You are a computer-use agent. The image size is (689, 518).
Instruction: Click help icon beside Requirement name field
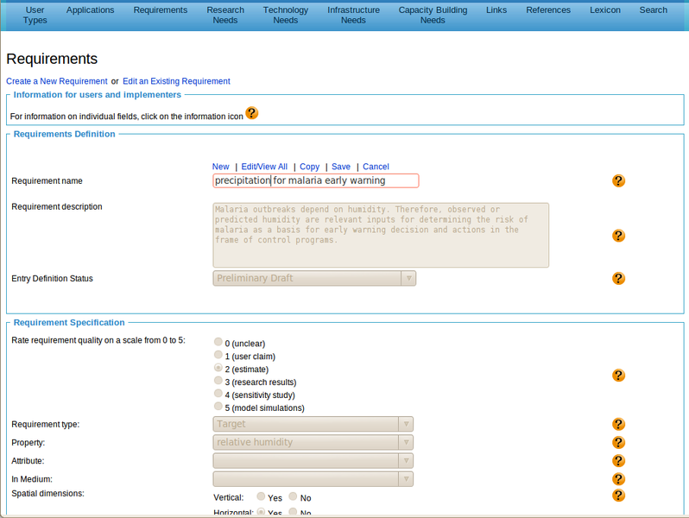coord(618,180)
